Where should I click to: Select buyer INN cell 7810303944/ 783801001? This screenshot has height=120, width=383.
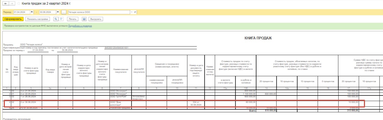pos(139,98)
